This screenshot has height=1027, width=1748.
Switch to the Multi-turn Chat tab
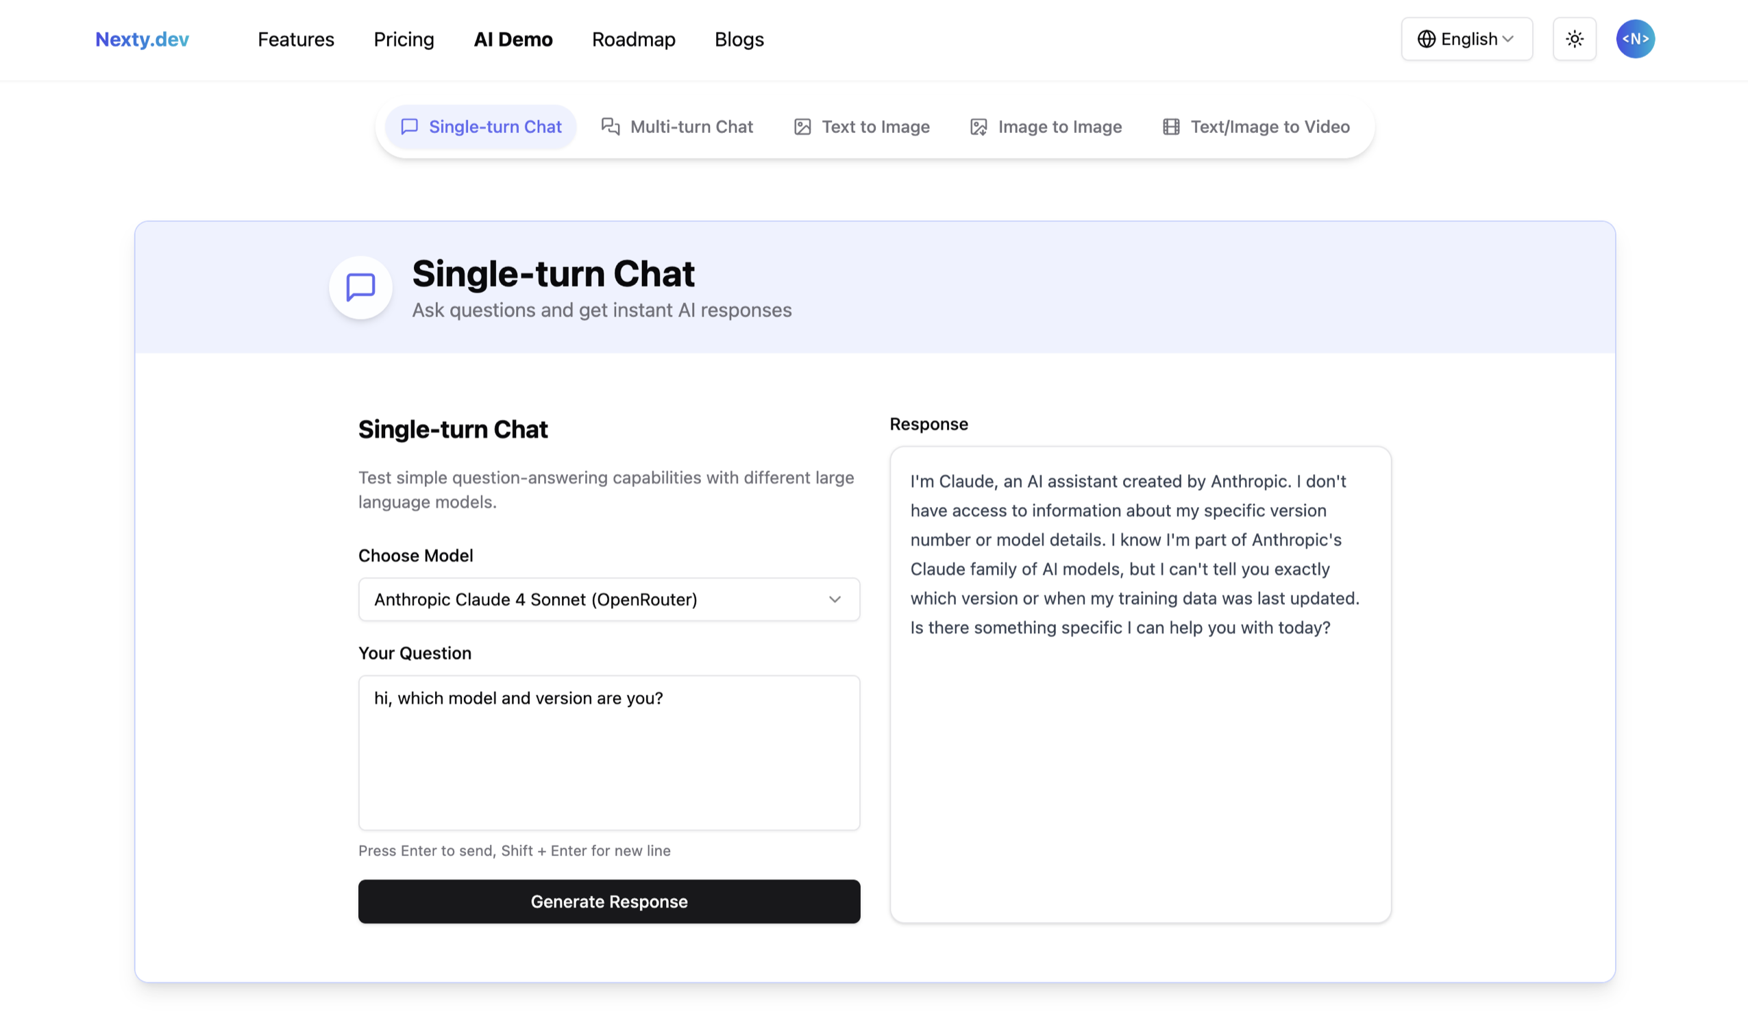click(677, 126)
